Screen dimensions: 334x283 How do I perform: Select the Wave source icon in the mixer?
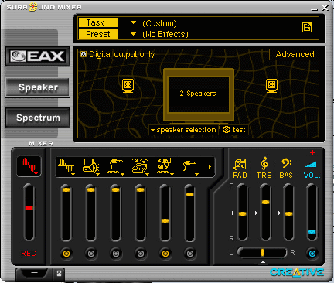pos(66,165)
